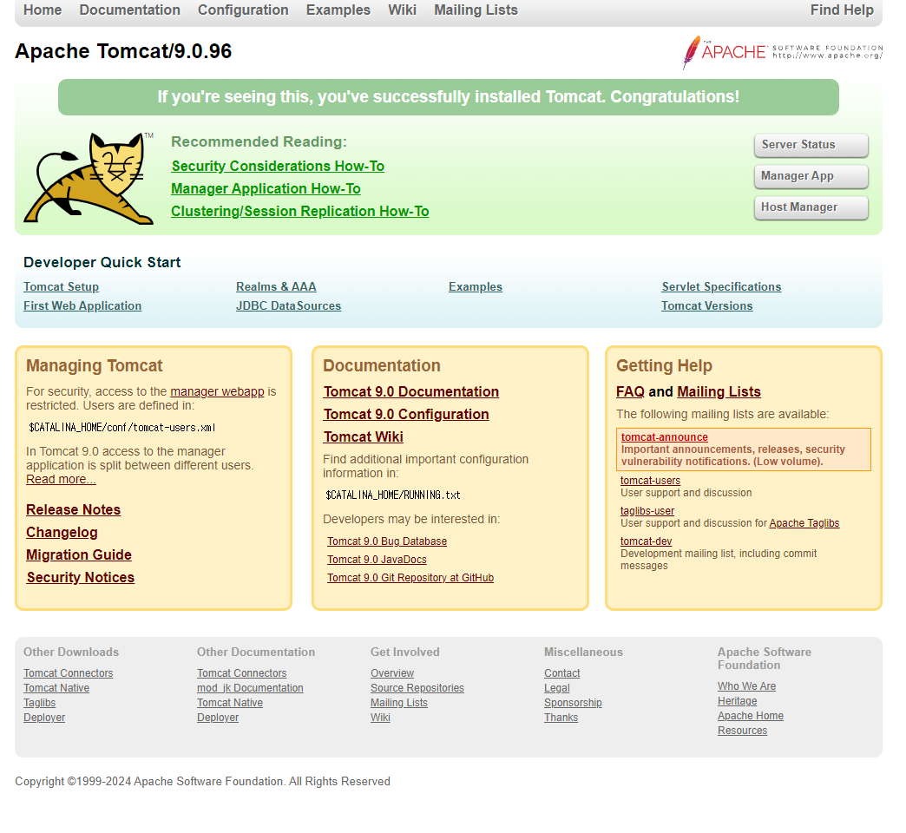
Task: Open Mailing Lists link in Getting Help
Action: pos(719,392)
